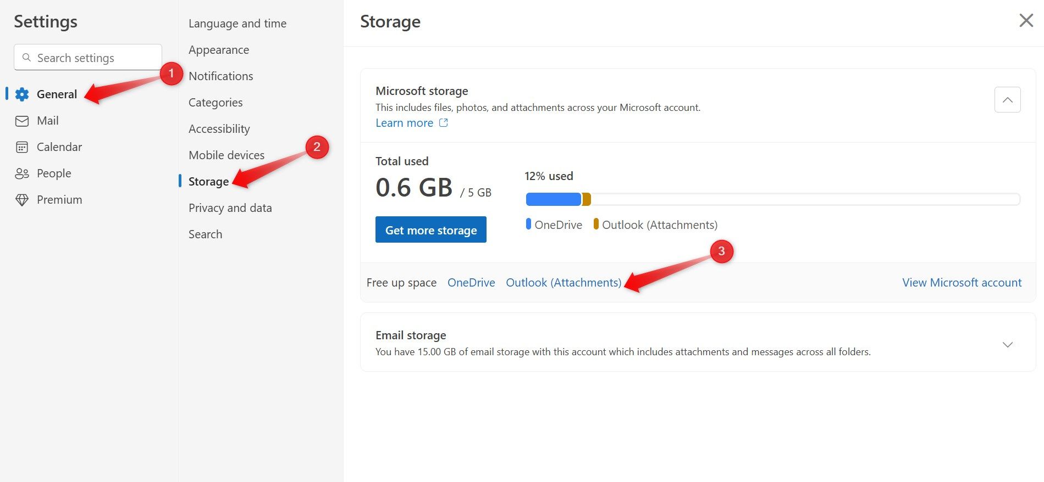Screen dimensions: 1044x482
Task: Click the Get more storage button
Action: coord(430,230)
